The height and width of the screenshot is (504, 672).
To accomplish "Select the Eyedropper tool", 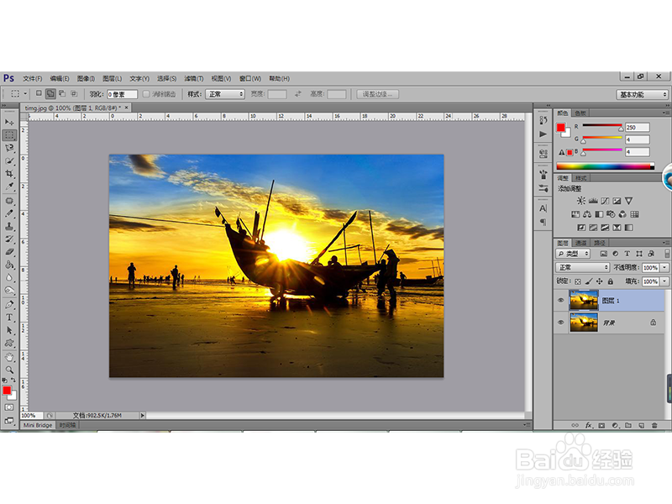I will [x=9, y=186].
